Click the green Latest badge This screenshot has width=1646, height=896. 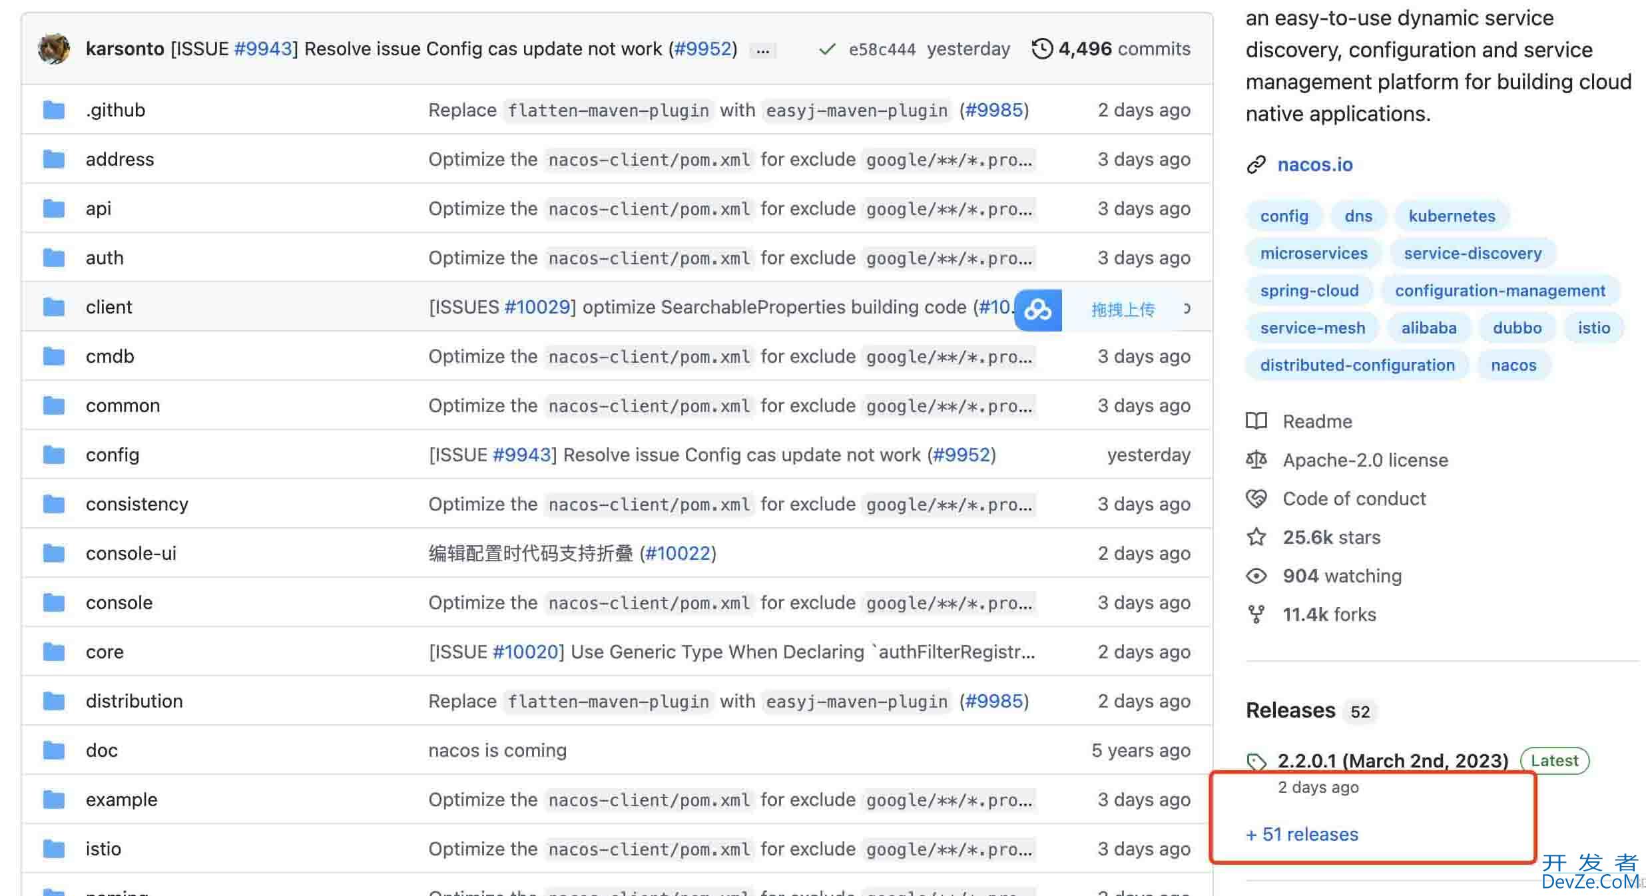[1555, 760]
